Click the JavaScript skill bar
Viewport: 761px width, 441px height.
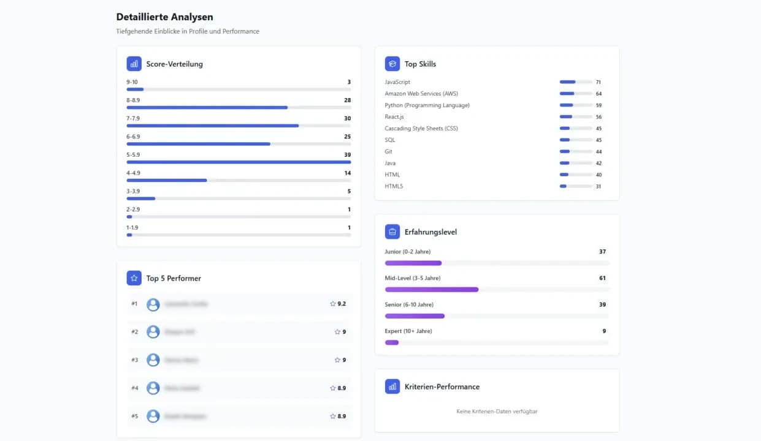tap(576, 82)
